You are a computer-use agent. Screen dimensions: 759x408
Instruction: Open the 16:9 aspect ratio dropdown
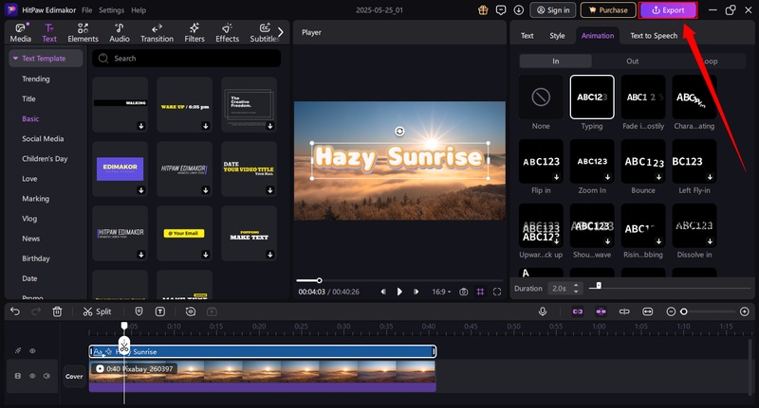click(x=440, y=292)
